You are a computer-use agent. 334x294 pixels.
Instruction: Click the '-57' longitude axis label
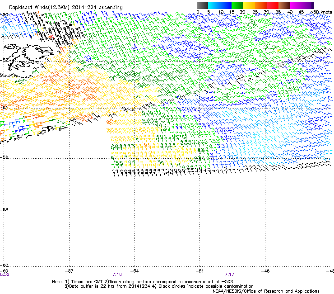(69, 271)
